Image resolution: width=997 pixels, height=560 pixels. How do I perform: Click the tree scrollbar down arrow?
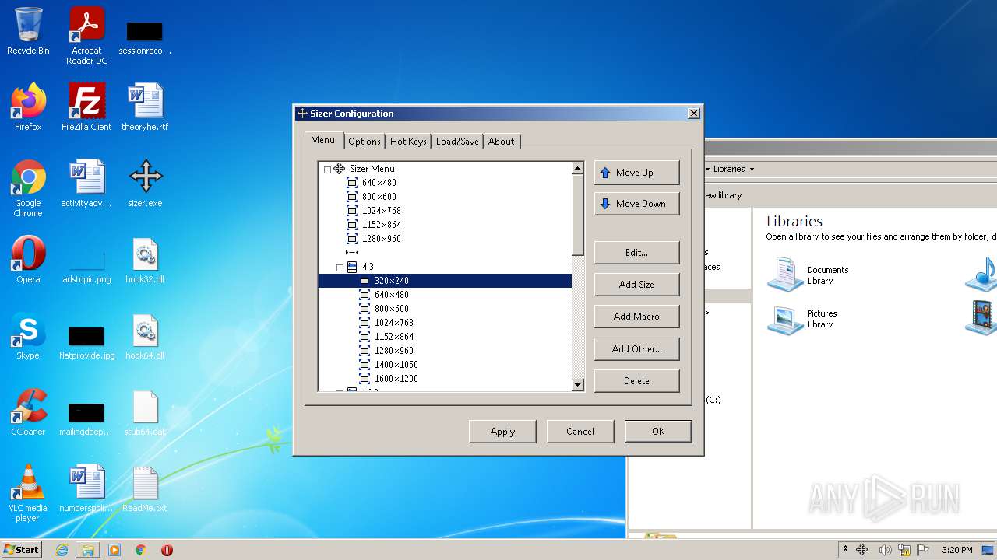[577, 384]
